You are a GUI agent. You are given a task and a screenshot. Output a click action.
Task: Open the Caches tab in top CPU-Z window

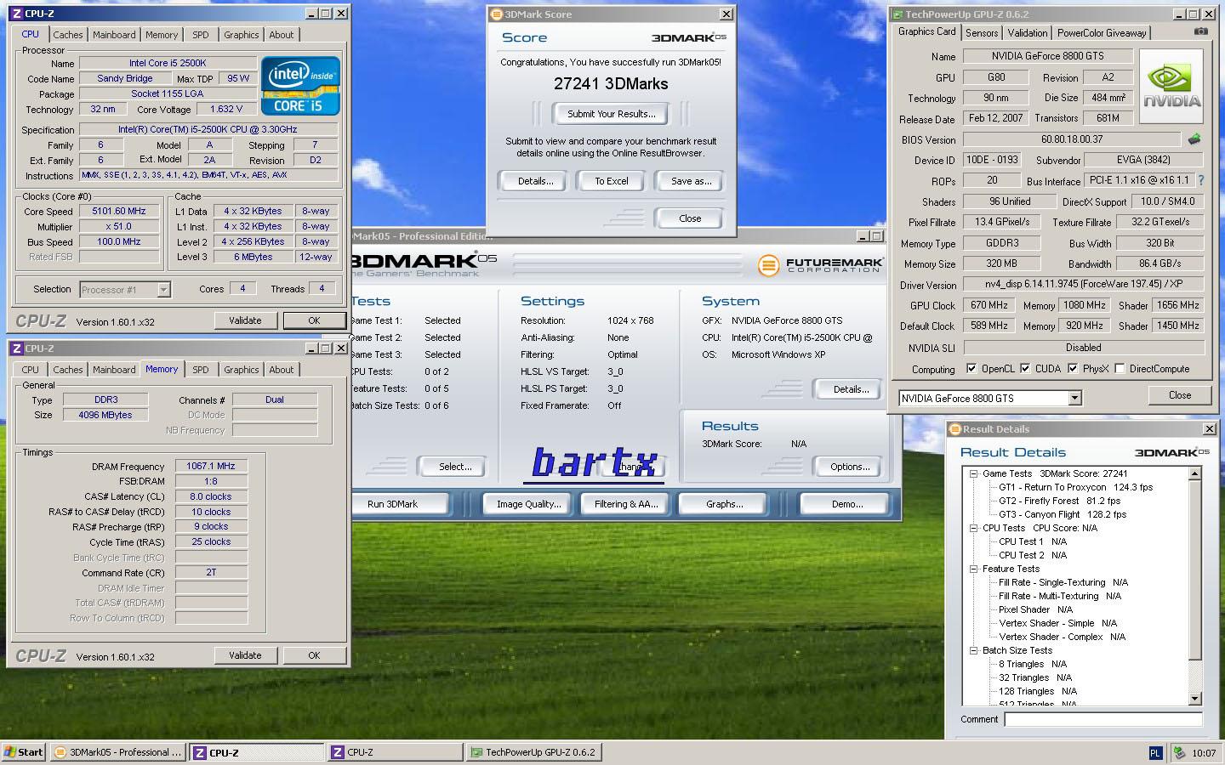pos(68,35)
